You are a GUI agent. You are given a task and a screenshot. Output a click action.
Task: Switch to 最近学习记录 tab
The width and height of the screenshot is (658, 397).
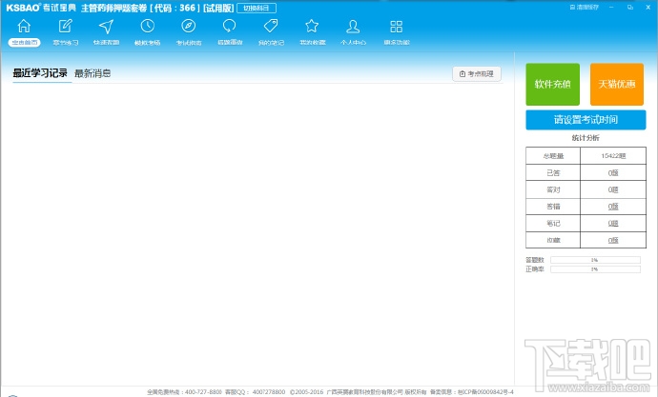click(40, 73)
